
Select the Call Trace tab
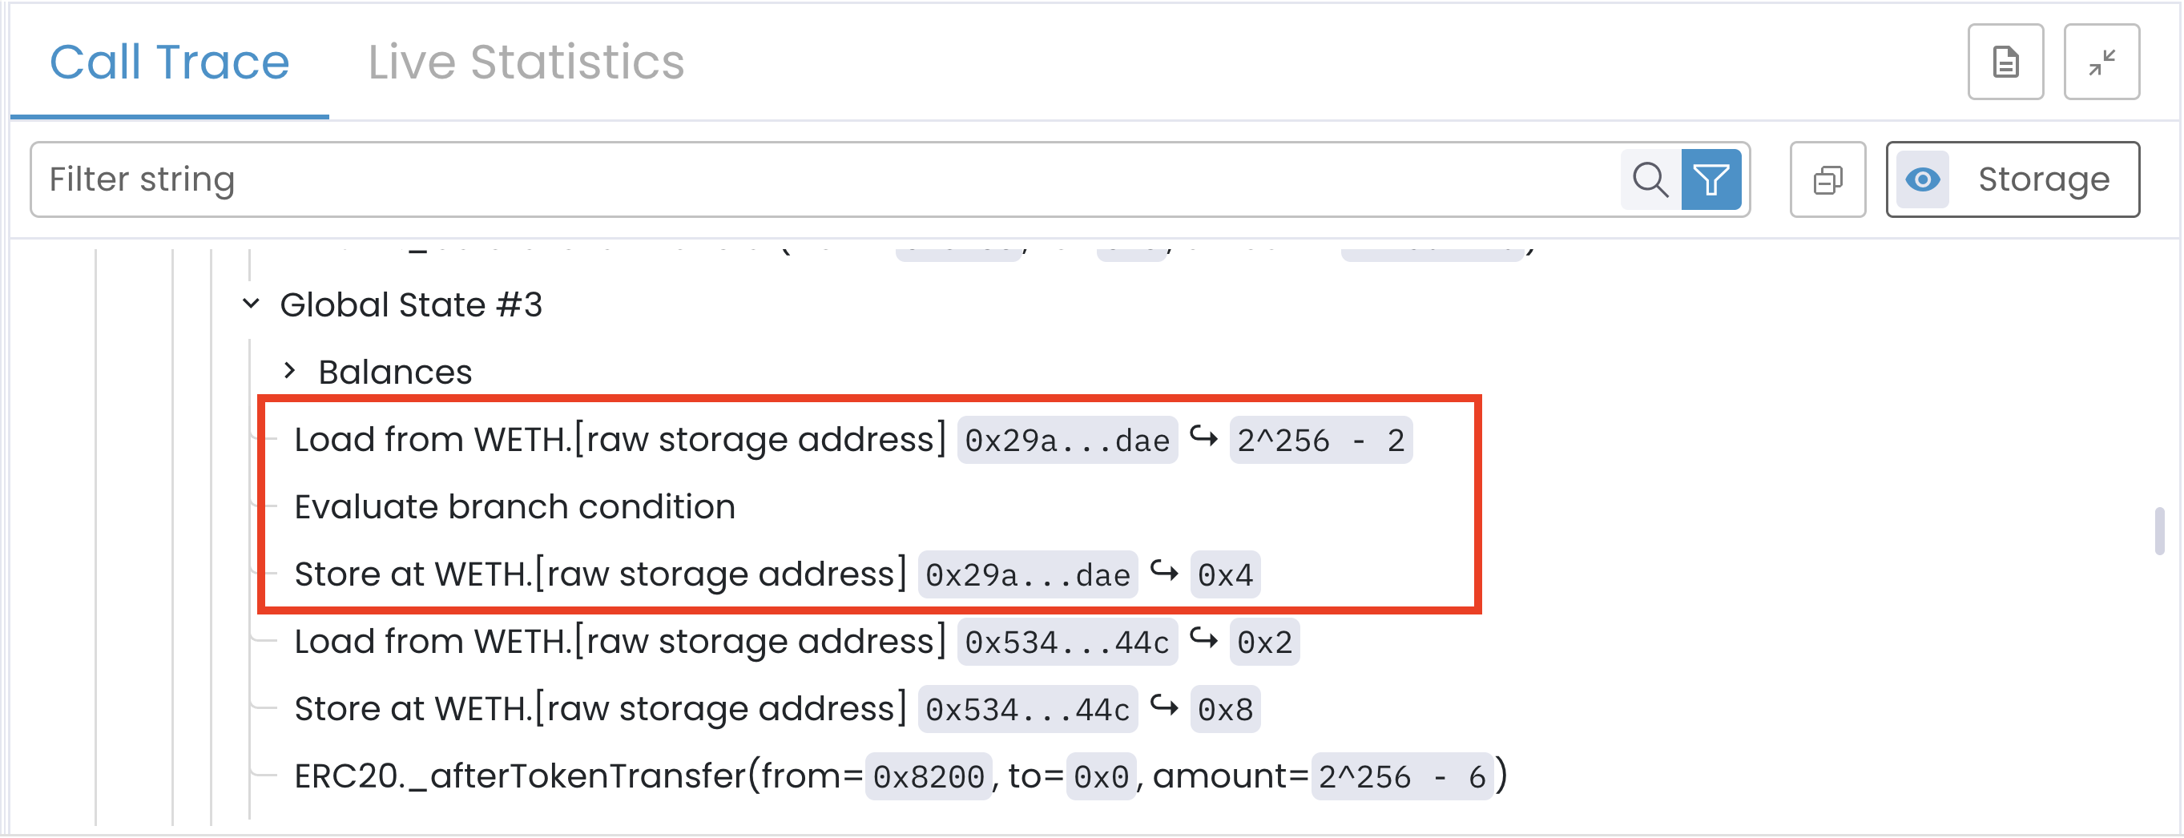tap(170, 62)
